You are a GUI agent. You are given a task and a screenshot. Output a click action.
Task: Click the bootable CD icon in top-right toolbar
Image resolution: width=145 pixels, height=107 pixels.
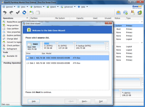click(125, 13)
